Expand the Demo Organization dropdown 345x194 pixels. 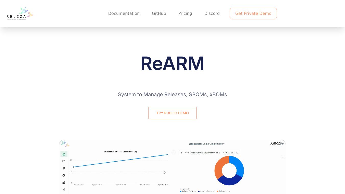pos(214,144)
